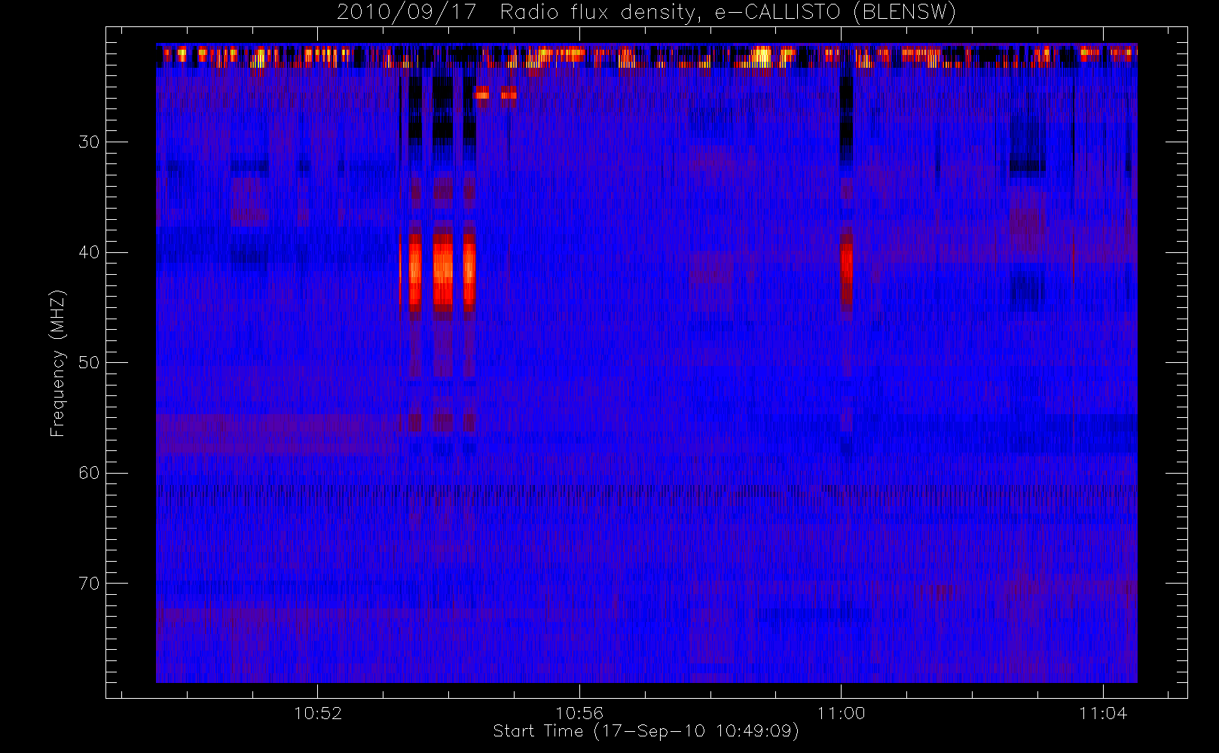
Task: Click the 70 frequency tick label
Action: tap(89, 584)
